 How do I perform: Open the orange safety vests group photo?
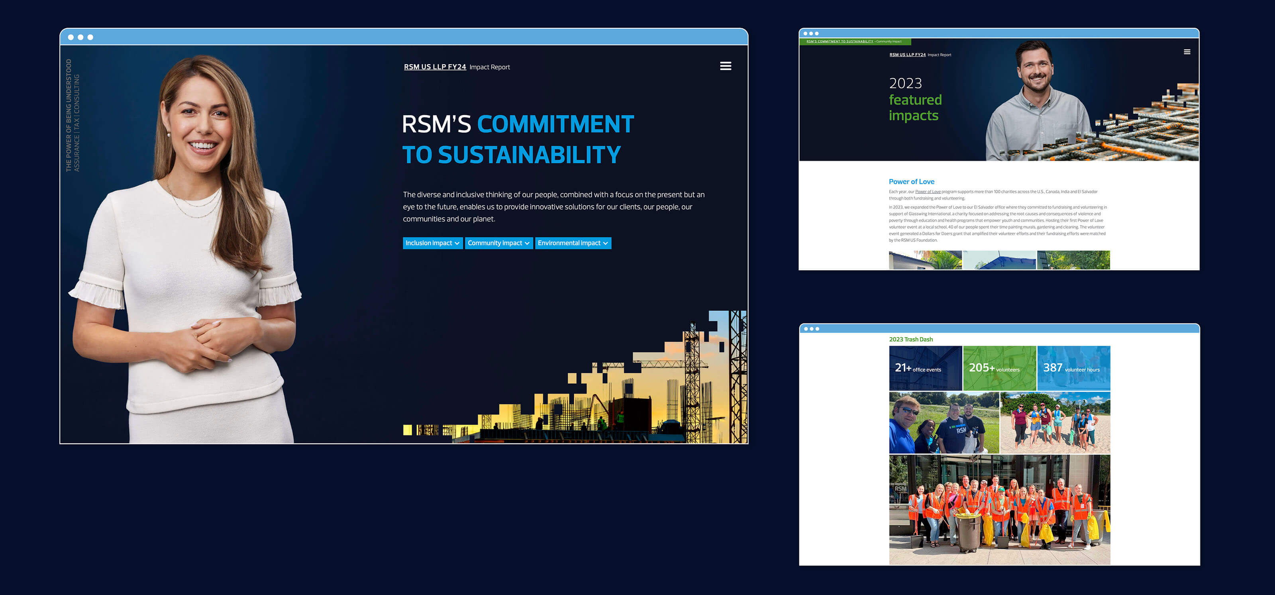tap(999, 509)
